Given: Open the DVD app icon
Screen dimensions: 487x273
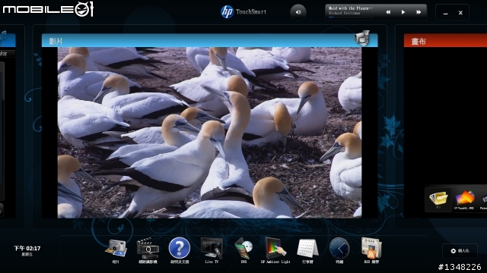Looking at the screenshot, I should pyautogui.click(x=243, y=248).
